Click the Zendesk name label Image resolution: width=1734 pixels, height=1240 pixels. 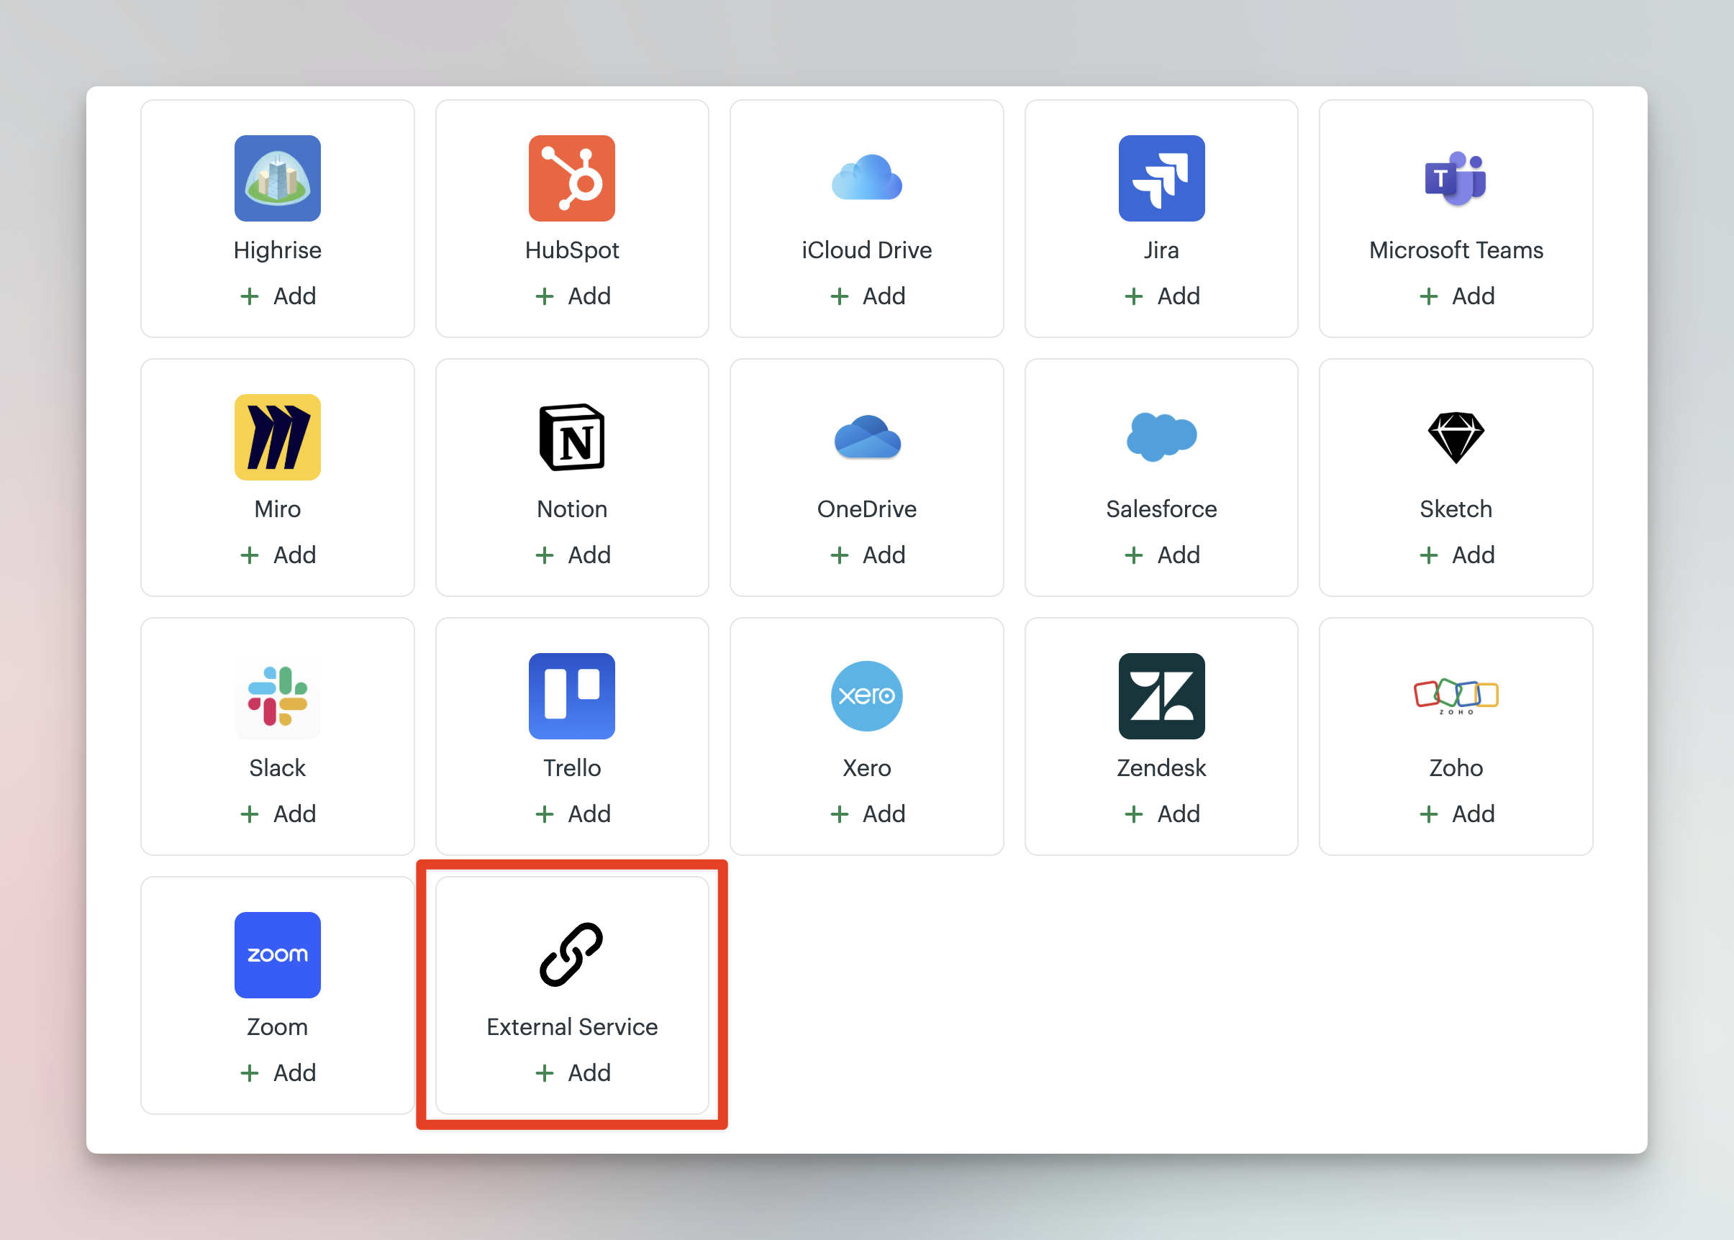[1161, 767]
